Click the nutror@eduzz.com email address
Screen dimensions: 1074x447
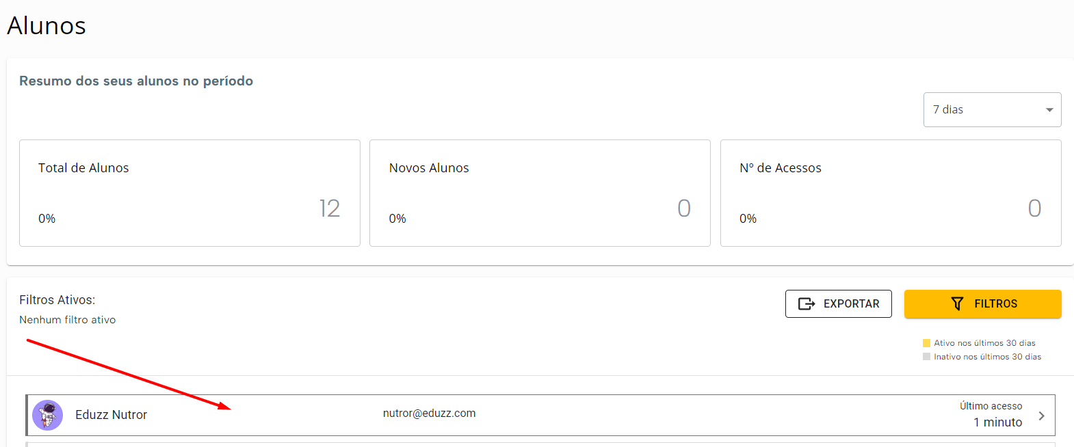point(429,414)
